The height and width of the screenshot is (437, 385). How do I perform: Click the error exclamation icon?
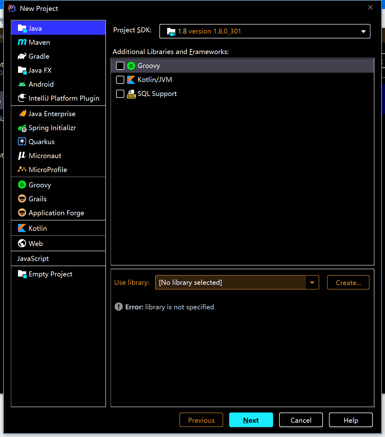point(119,307)
